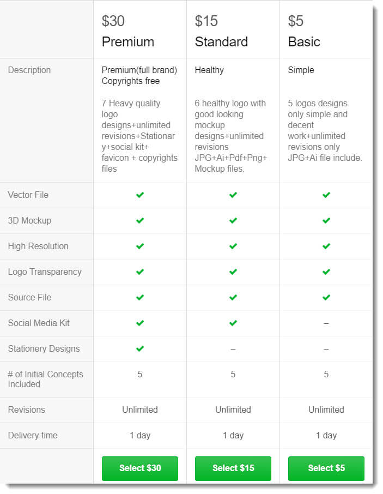
Task: Click the Description row label
Action: coord(29,70)
